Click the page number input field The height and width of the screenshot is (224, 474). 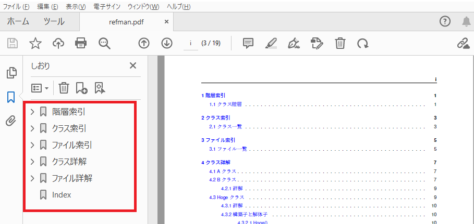click(x=190, y=43)
